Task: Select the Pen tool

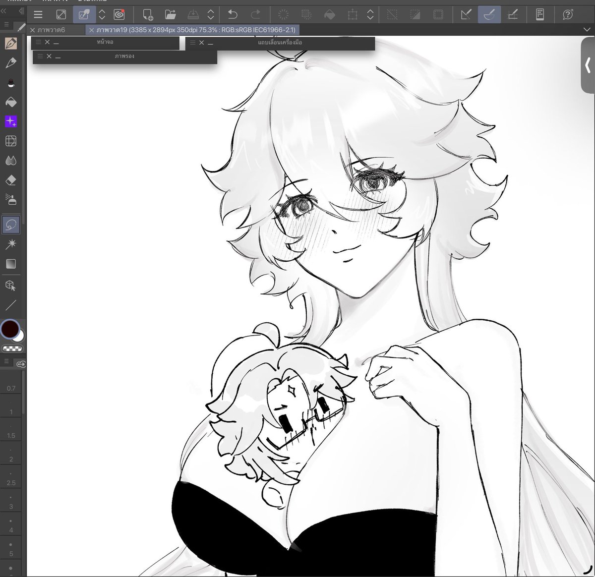Action: click(x=11, y=42)
